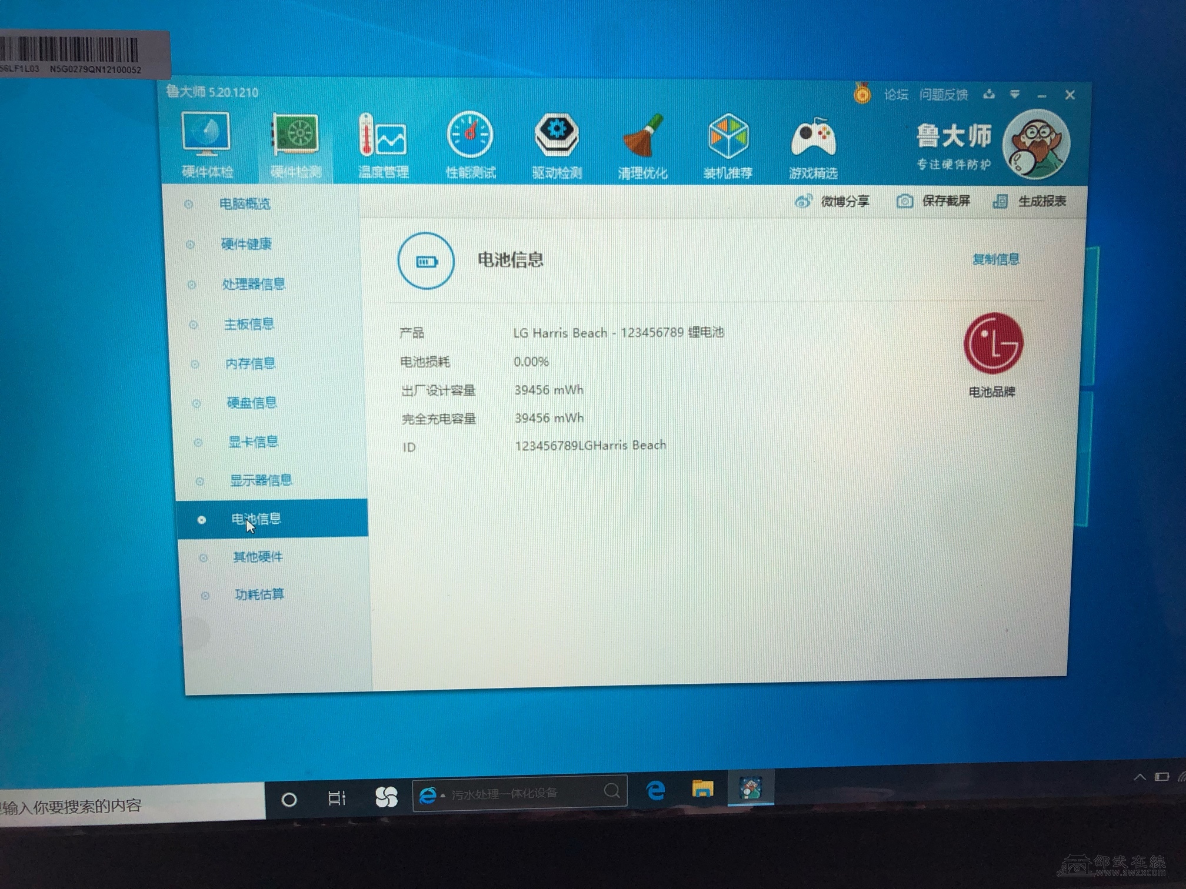This screenshot has width=1186, height=889.
Task: Open 清理优化 broom icon
Action: (642, 138)
